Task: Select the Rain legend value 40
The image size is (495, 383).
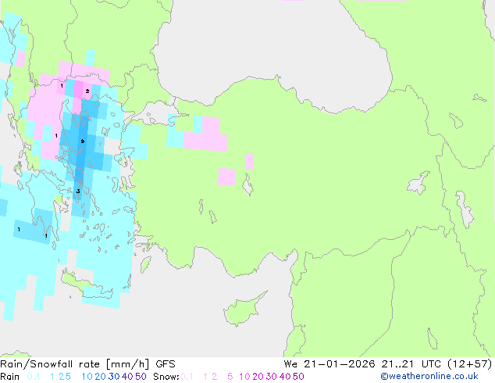Action: tap(127, 377)
